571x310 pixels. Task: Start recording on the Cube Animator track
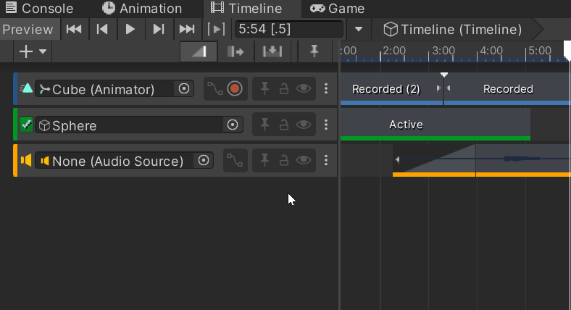tap(235, 89)
